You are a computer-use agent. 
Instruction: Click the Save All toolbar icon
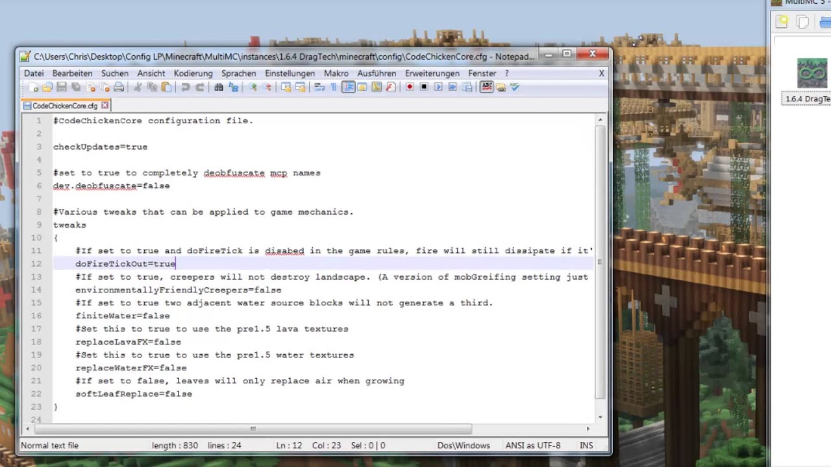76,87
